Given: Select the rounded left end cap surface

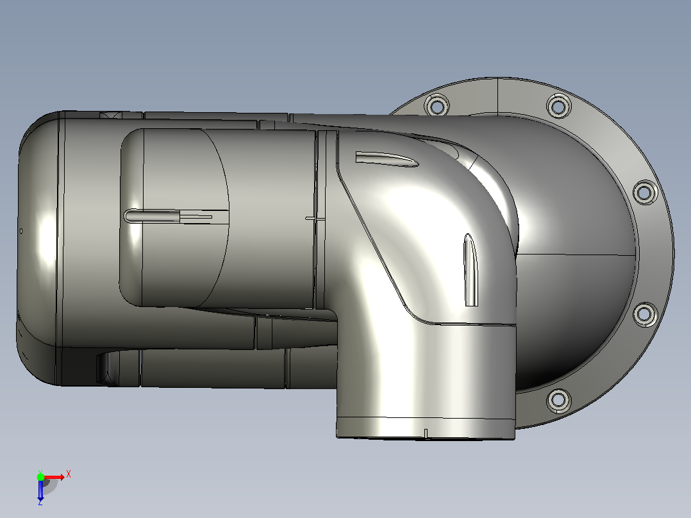Looking at the screenshot, I should click(37, 247).
